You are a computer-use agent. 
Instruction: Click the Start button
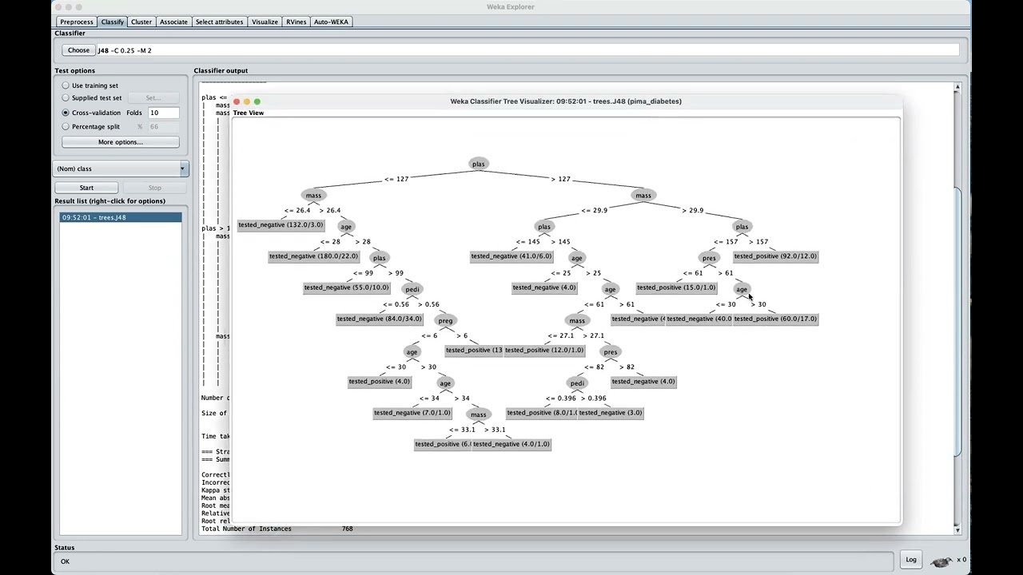(x=86, y=188)
